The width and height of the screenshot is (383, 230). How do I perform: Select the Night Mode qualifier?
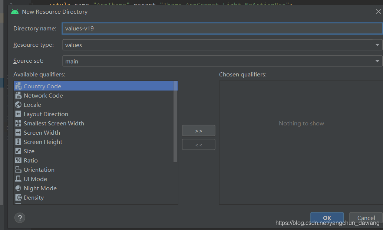93,188
